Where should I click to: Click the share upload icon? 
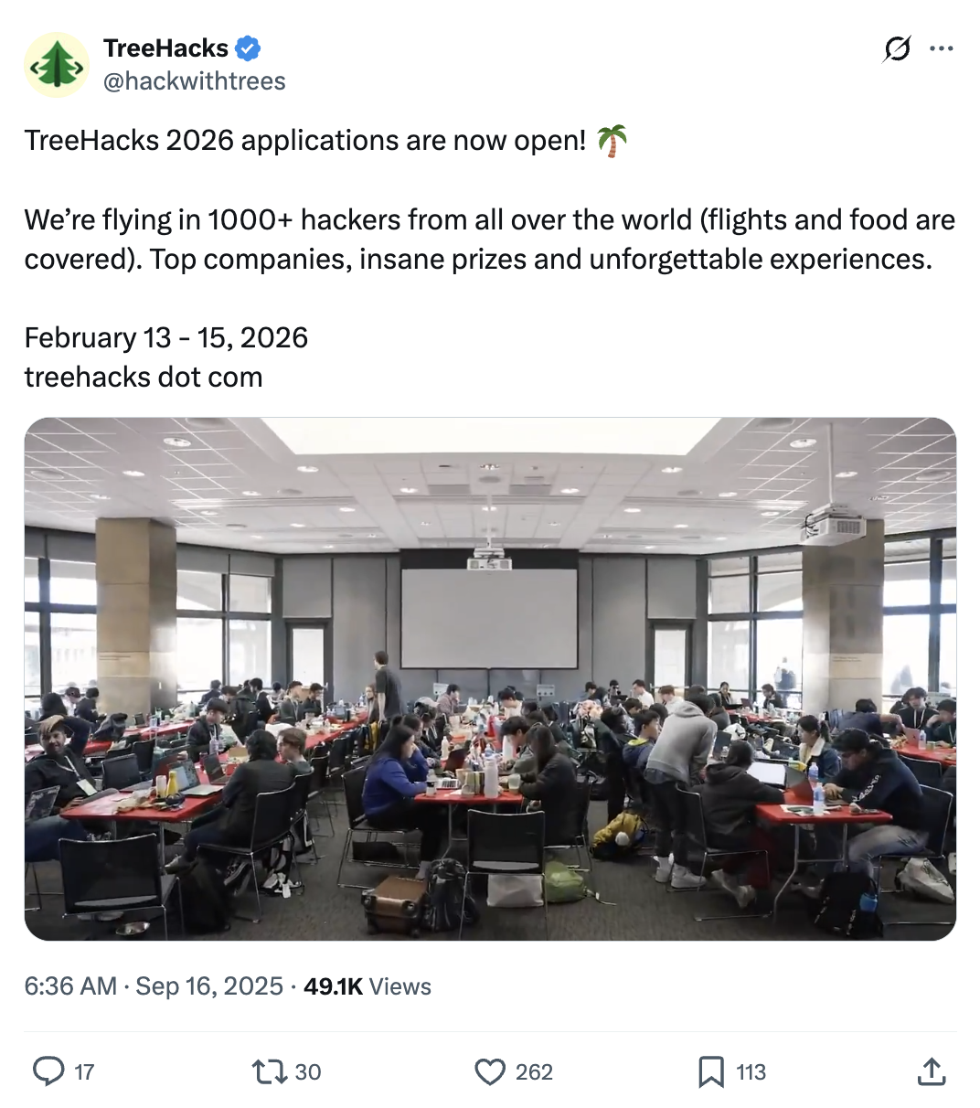point(931,1071)
